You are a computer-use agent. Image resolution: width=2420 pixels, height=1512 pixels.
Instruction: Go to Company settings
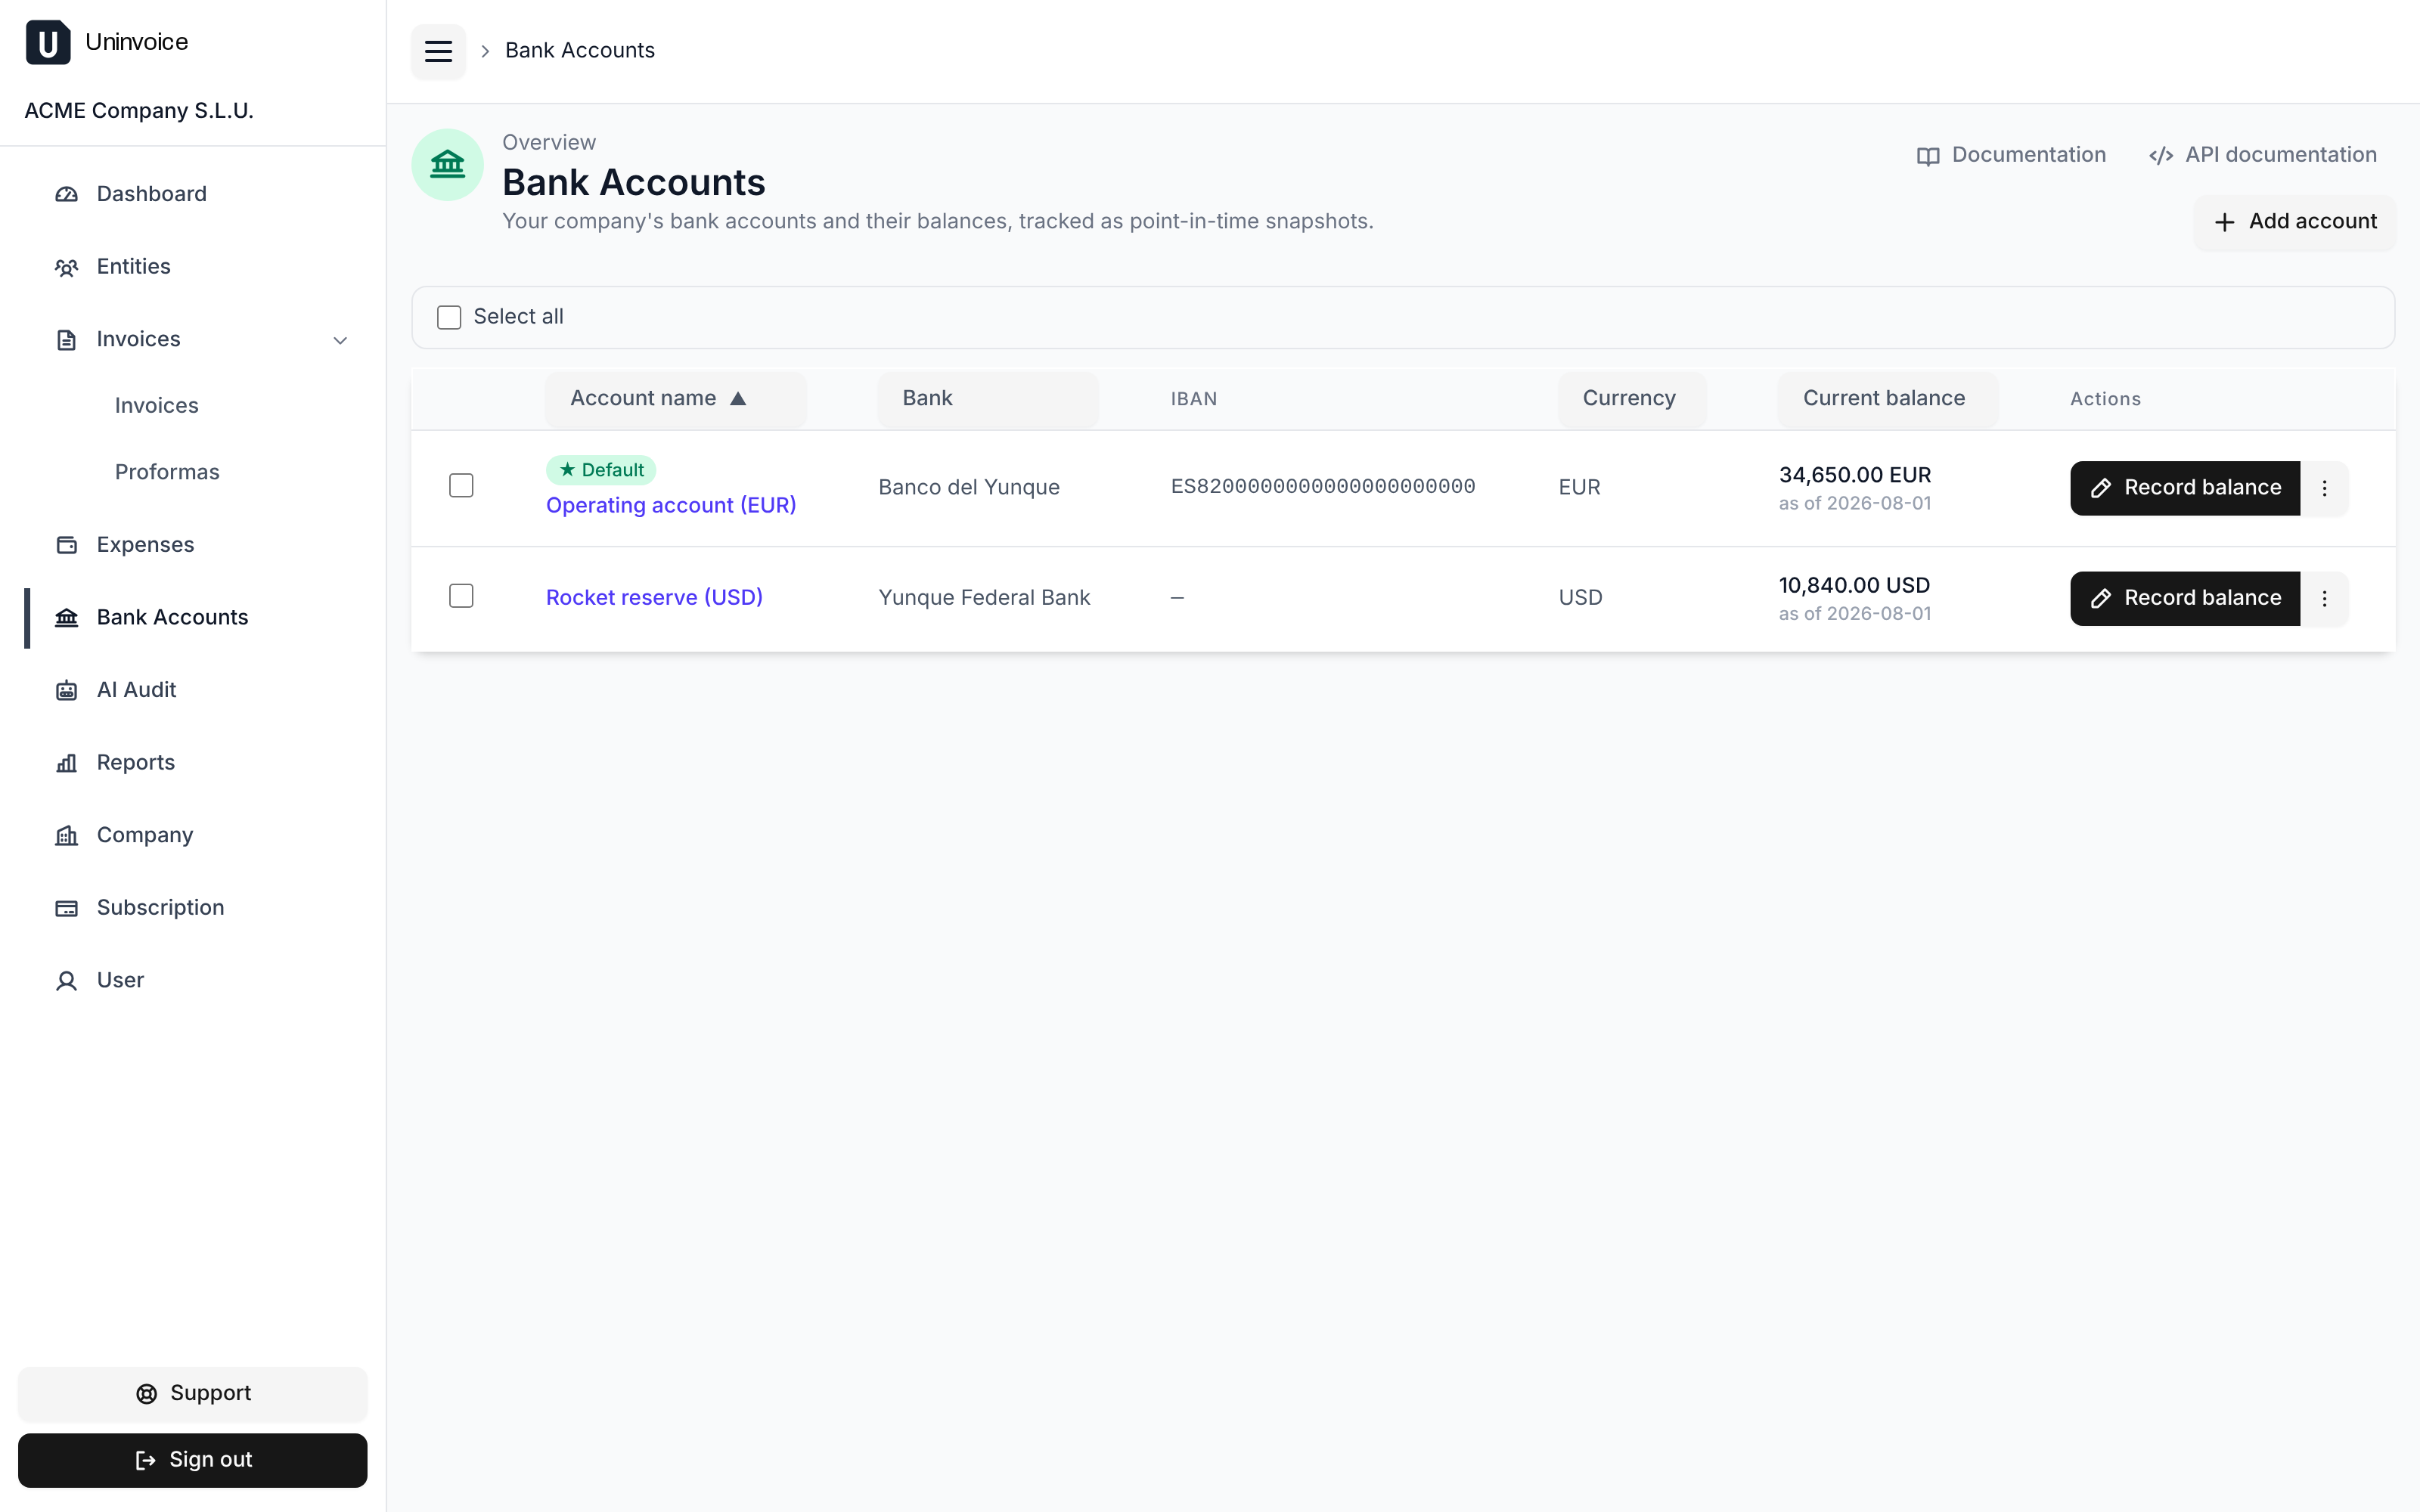[192, 835]
